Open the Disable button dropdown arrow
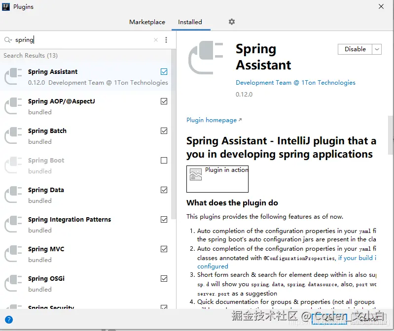Screen dimensions: 394x331 pos(377,49)
